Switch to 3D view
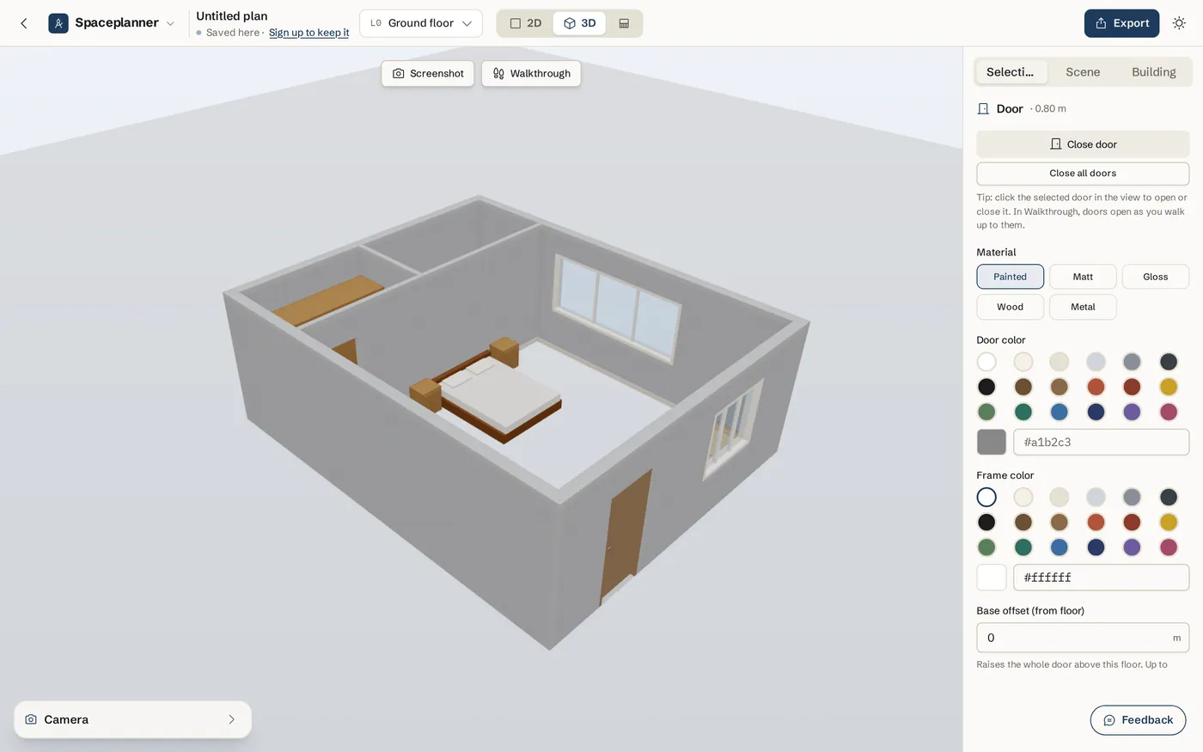Image resolution: width=1203 pixels, height=752 pixels. (x=580, y=23)
